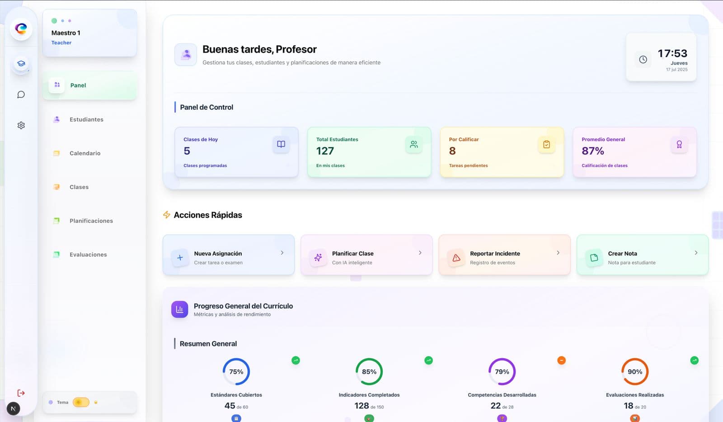
Task: Click the book icon on Clases de Hoy
Action: tap(281, 144)
